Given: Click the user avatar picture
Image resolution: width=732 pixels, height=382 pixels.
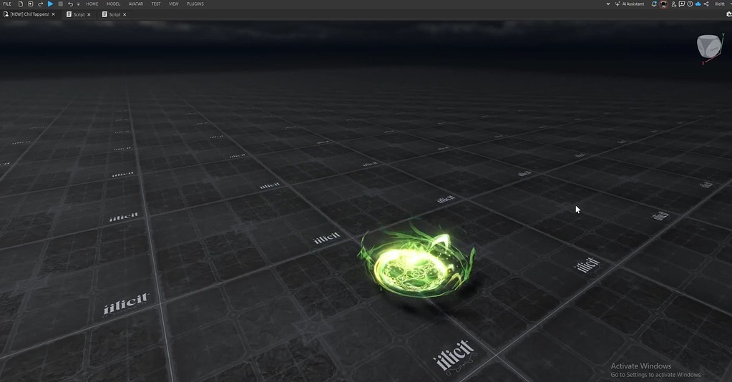Looking at the screenshot, I should pyautogui.click(x=663, y=4).
